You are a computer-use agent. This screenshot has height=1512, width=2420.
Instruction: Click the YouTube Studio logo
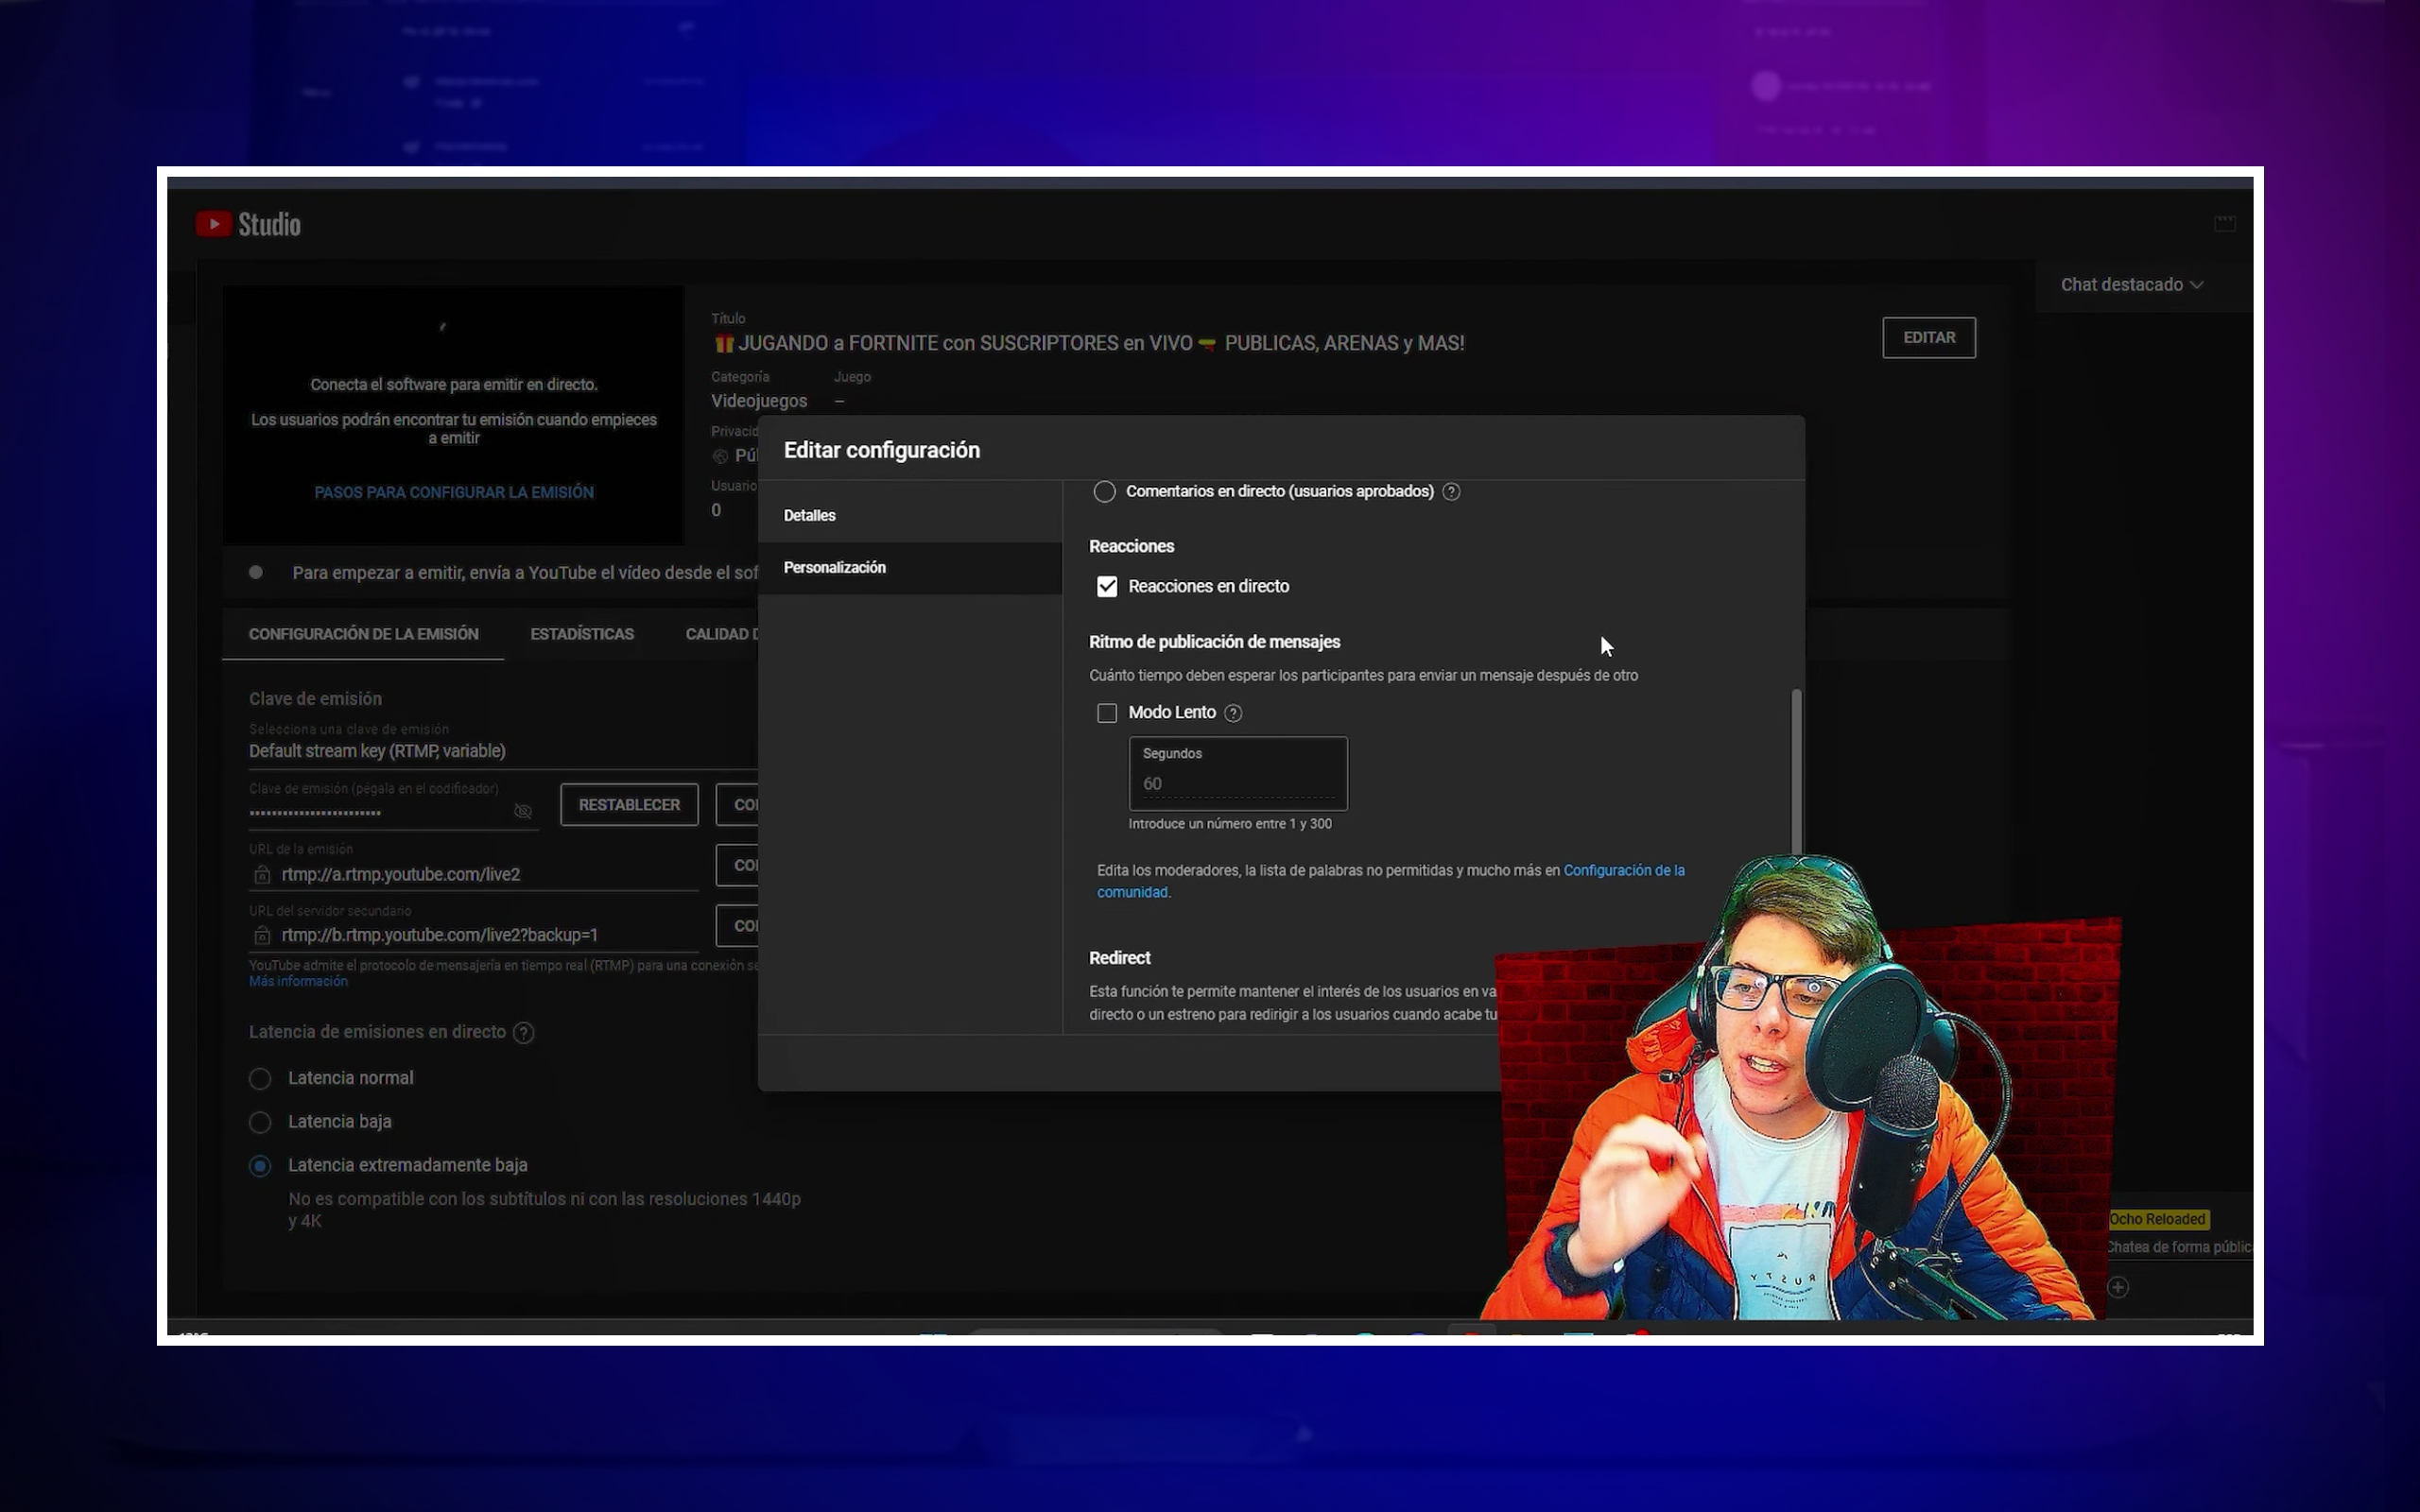248,224
